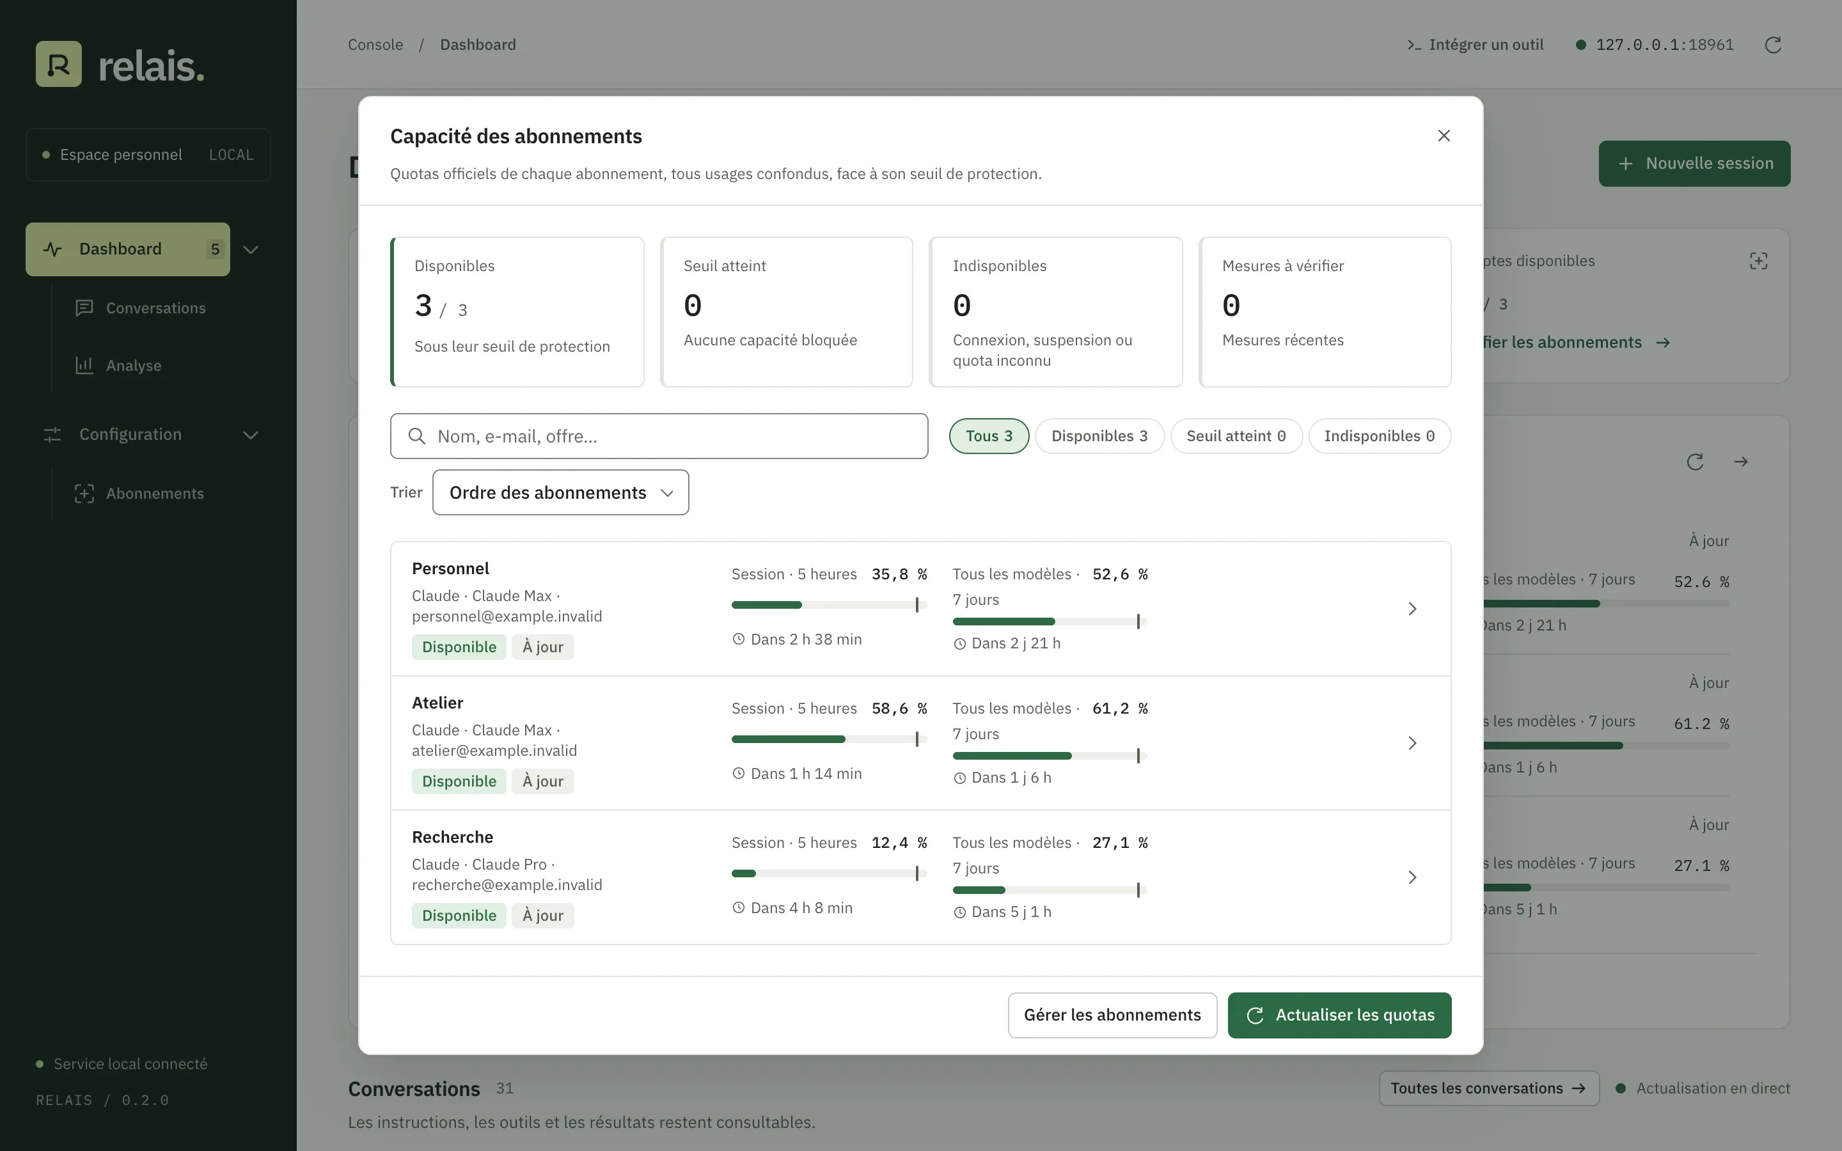Close the Capacité des abonnements dialog
The height and width of the screenshot is (1151, 1842).
(x=1443, y=136)
